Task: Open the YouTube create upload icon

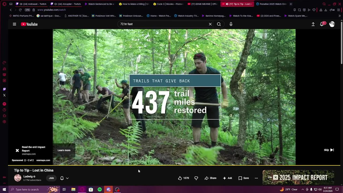Action: click(313, 24)
